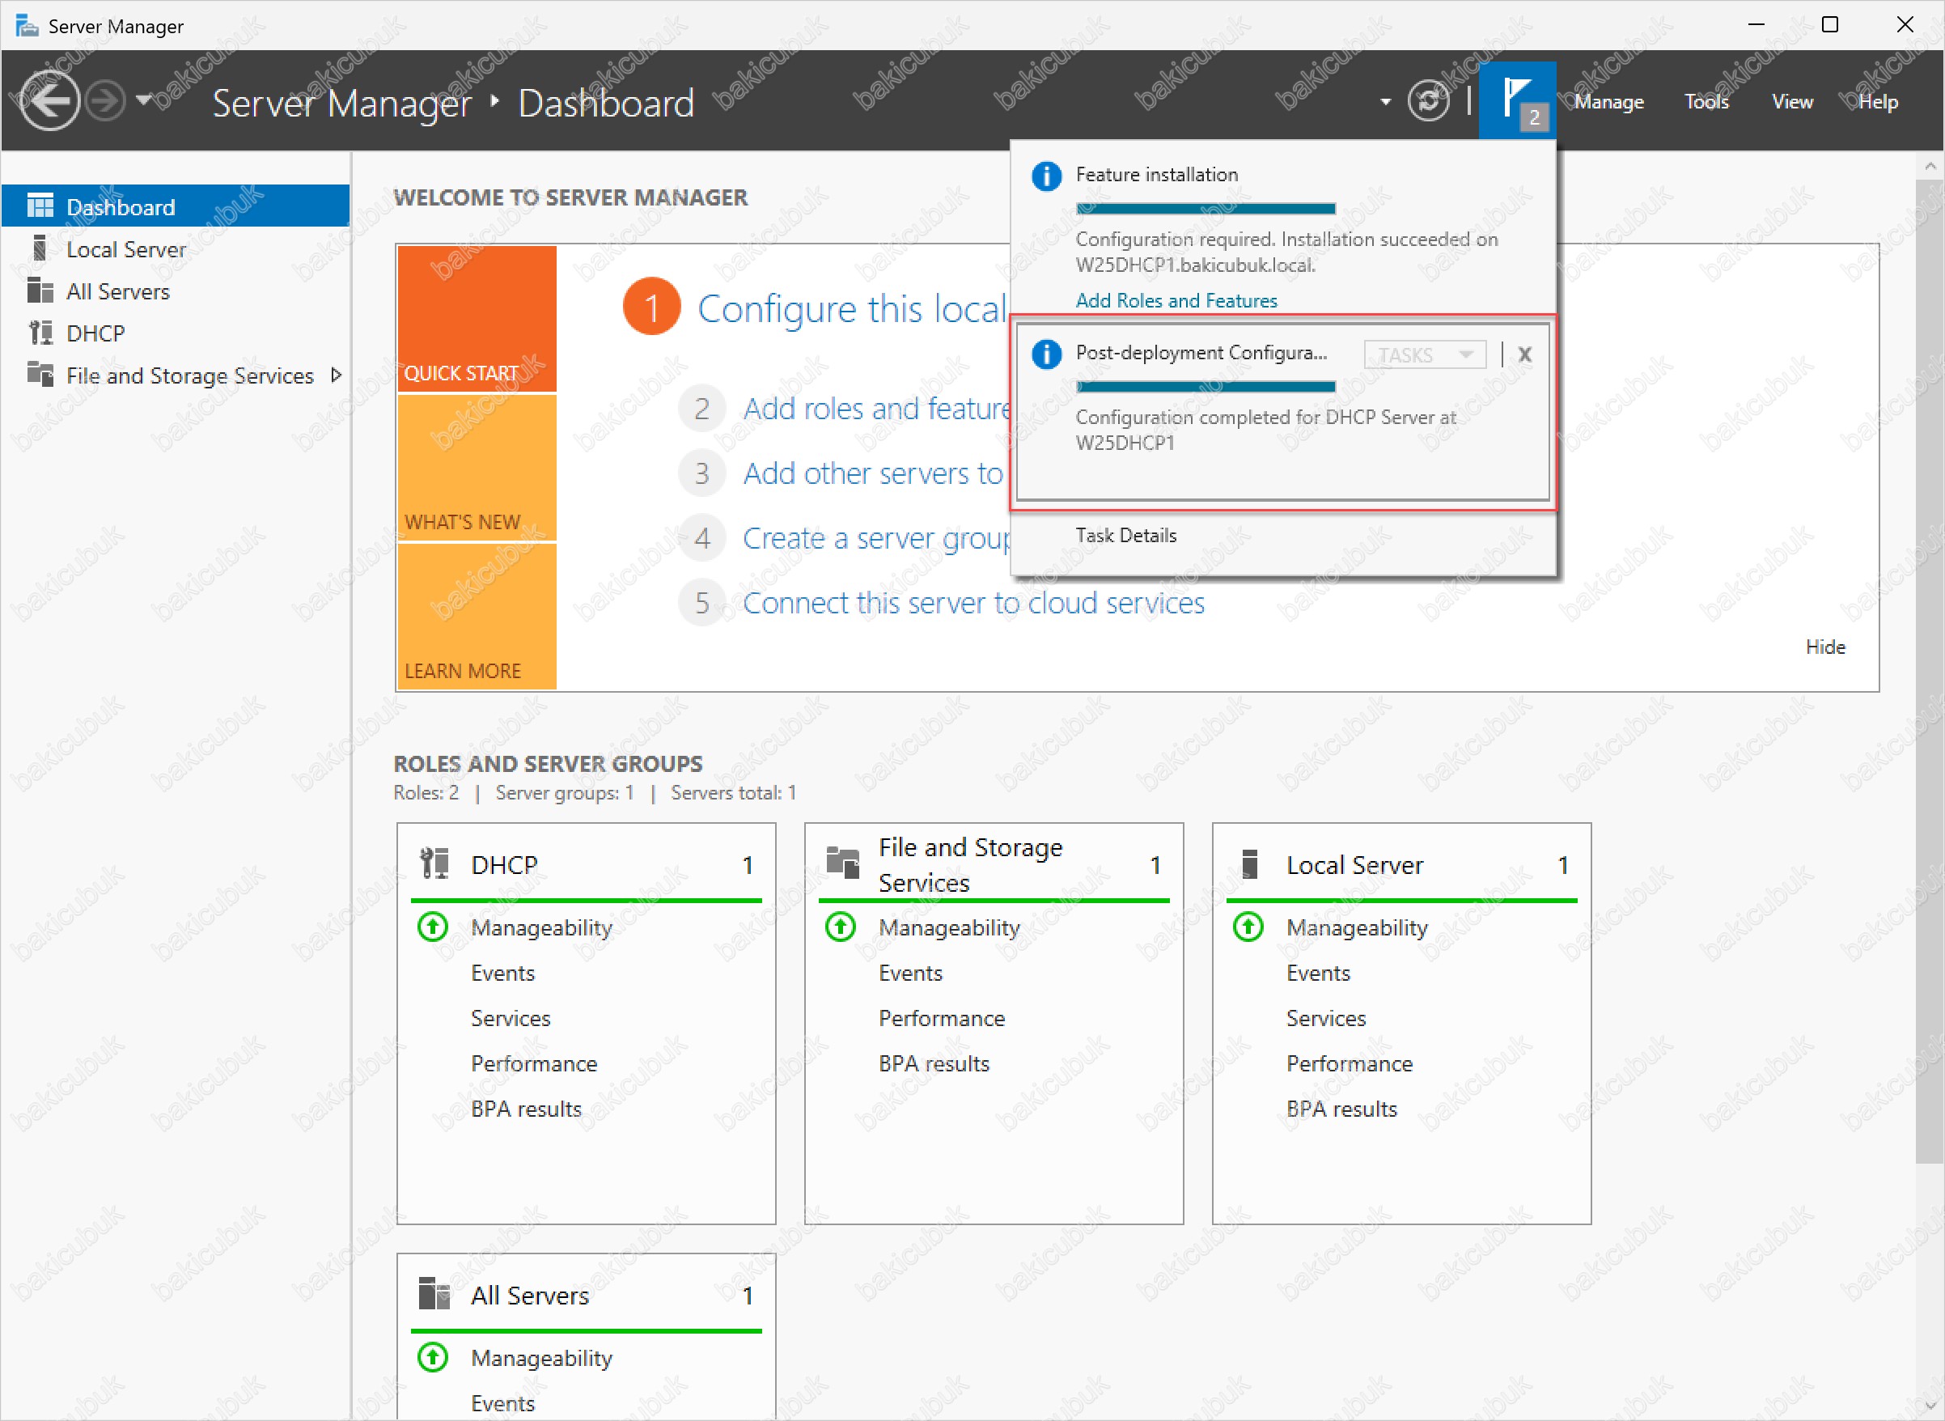Click Task Details in notification panel
The height and width of the screenshot is (1421, 1945).
click(1126, 535)
